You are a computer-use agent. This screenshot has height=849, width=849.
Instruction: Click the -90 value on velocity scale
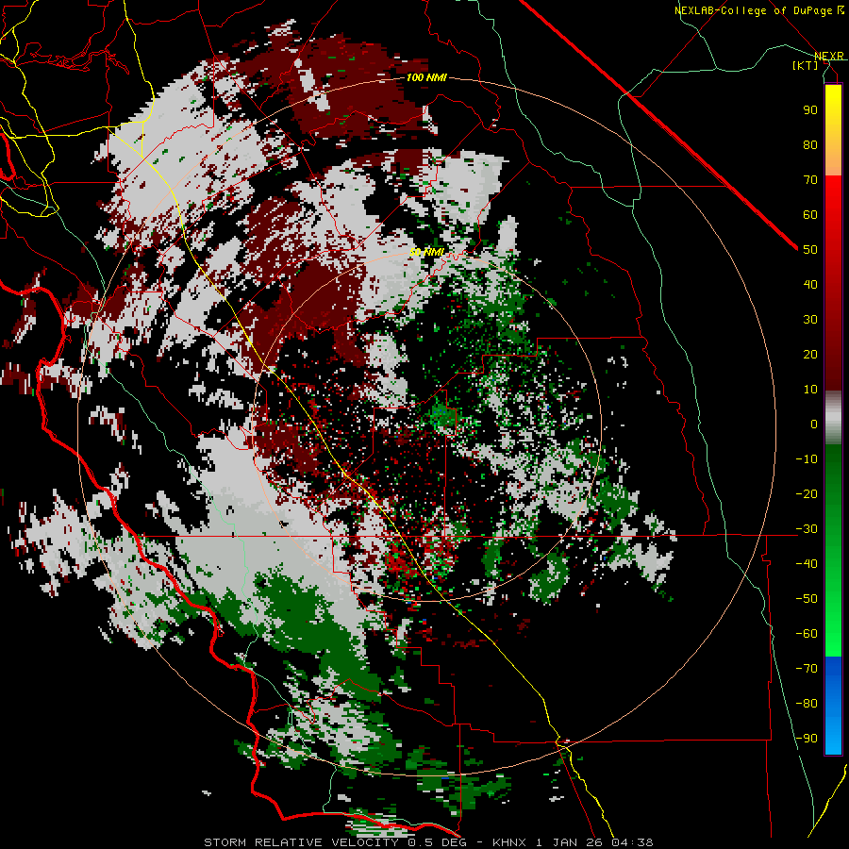click(807, 738)
